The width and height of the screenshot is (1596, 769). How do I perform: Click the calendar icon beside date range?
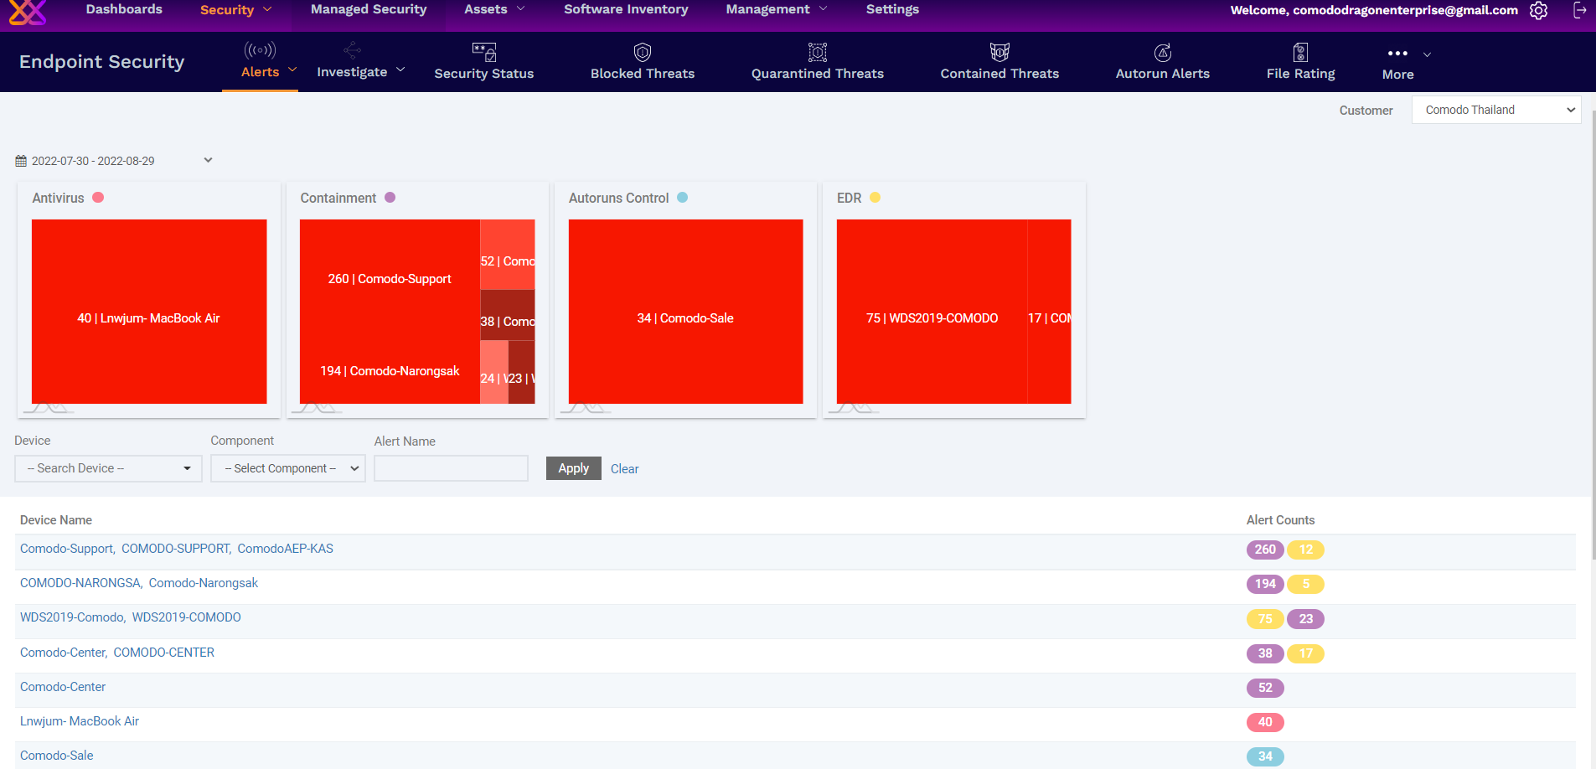click(21, 161)
